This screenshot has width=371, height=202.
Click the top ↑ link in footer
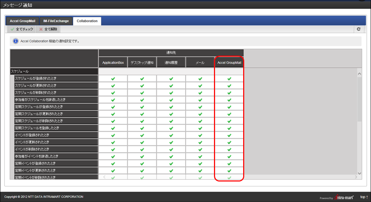[x=364, y=197]
